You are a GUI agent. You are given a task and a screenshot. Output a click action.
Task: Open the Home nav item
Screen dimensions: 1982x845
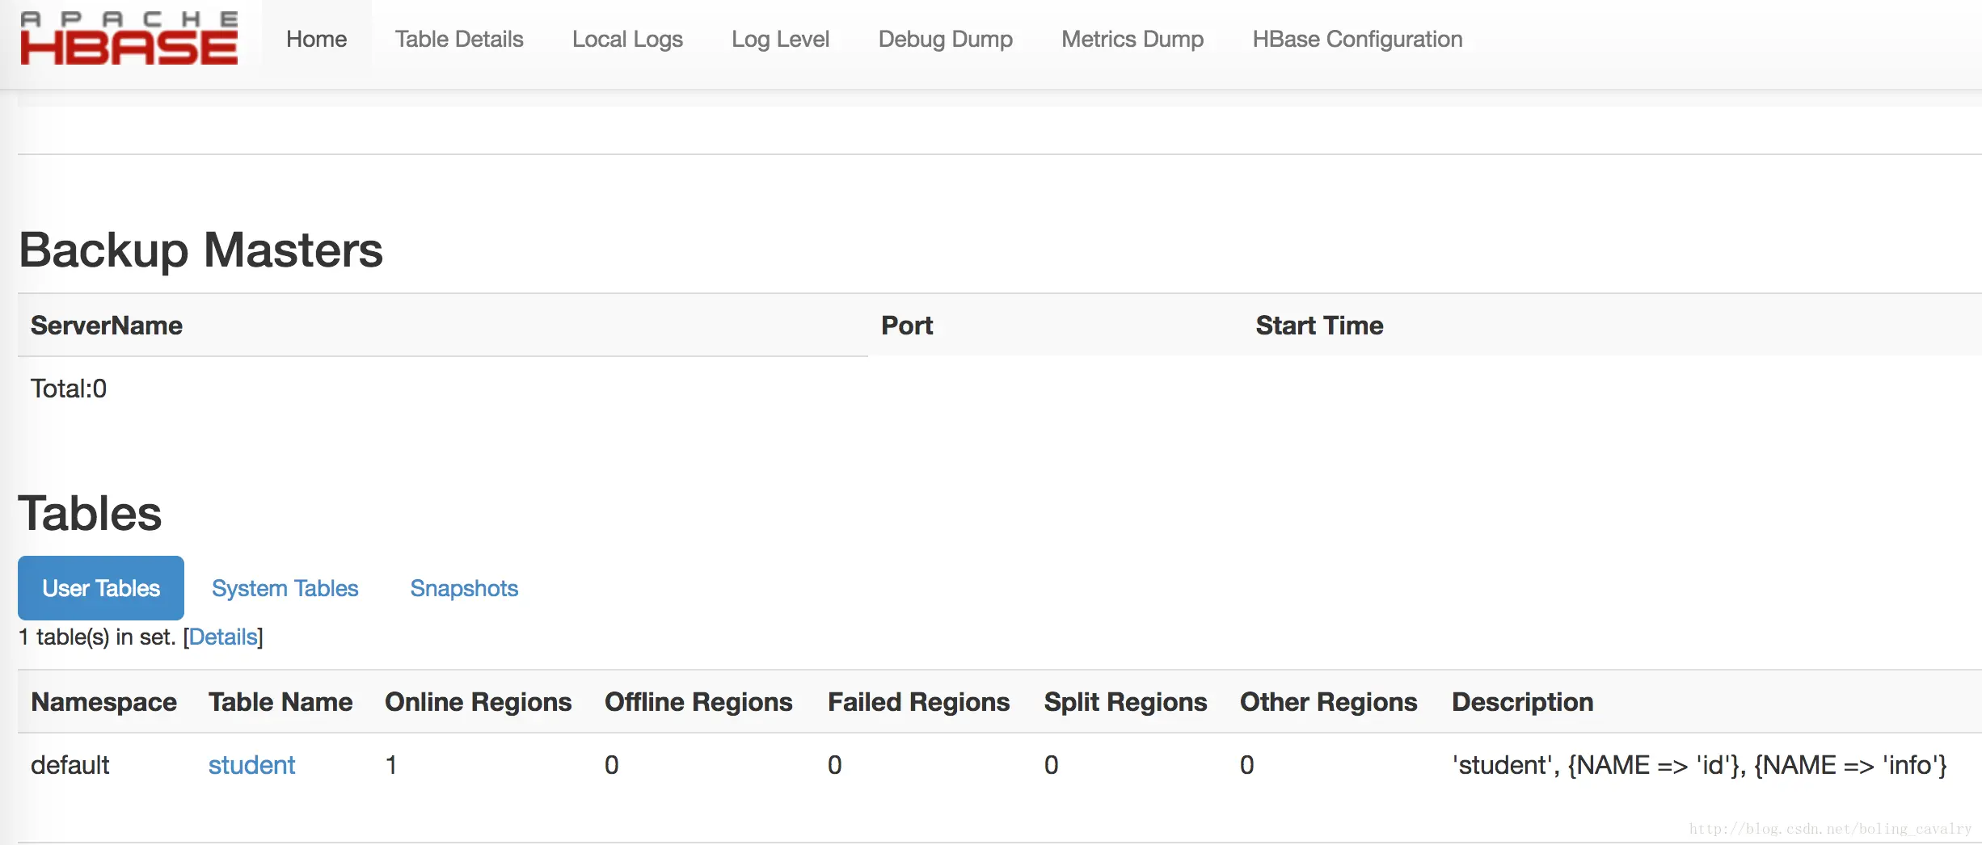(x=316, y=39)
